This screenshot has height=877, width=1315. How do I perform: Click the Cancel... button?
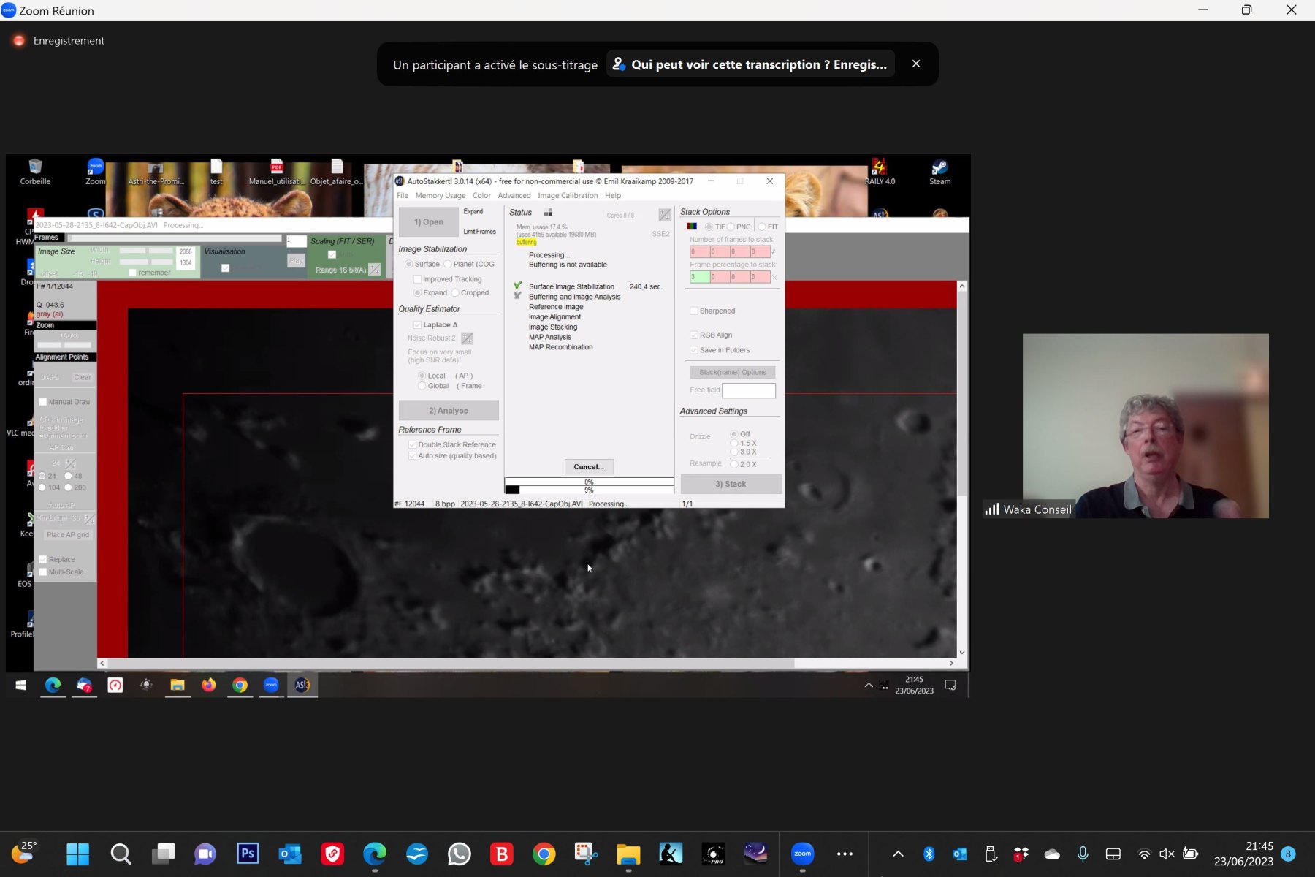pos(589,466)
